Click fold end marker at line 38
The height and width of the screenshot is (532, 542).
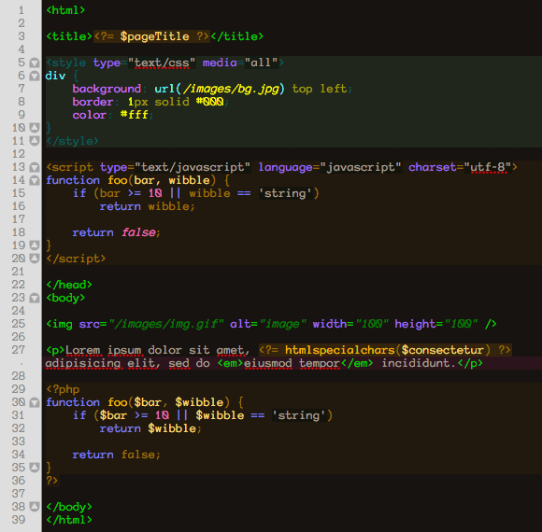click(35, 507)
